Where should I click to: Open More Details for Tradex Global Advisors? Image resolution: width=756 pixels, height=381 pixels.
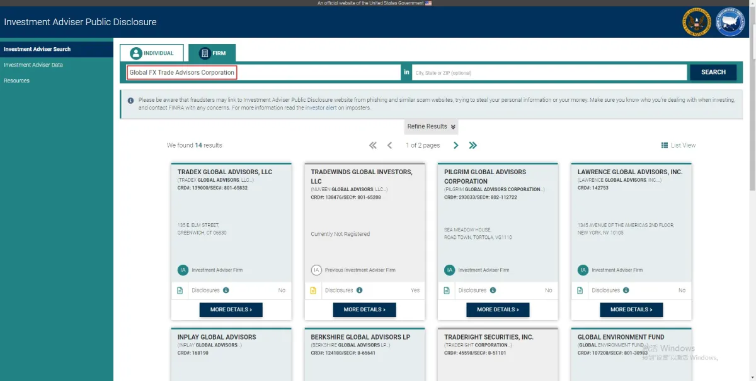pos(231,309)
